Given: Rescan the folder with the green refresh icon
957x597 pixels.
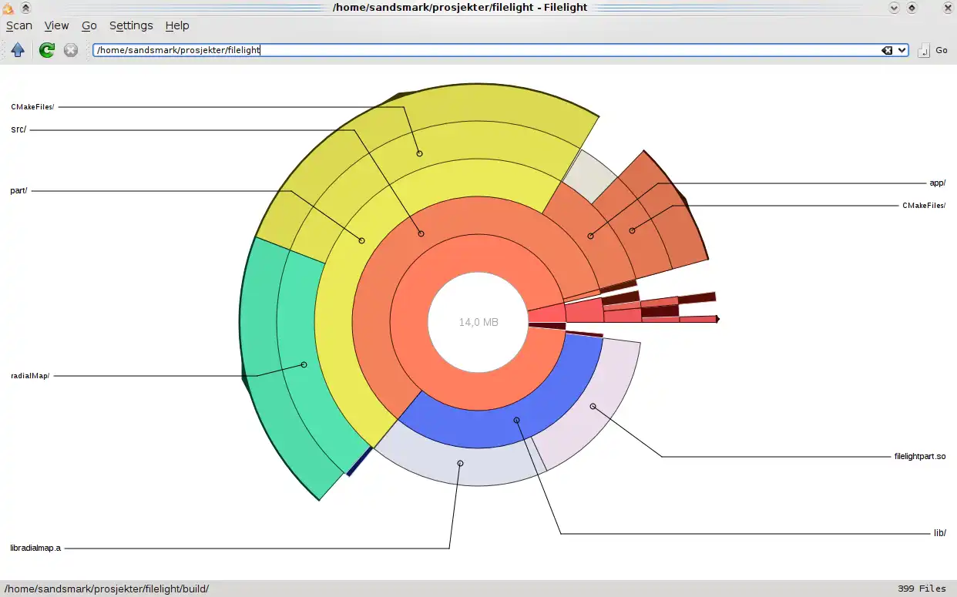Looking at the screenshot, I should pos(47,50).
